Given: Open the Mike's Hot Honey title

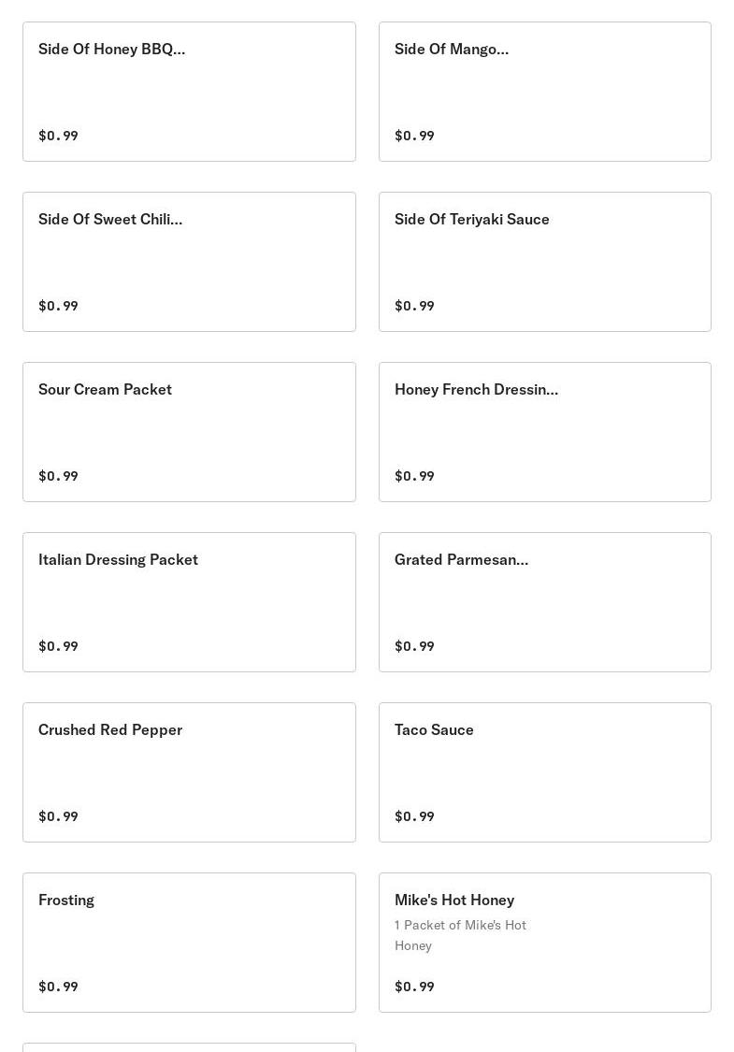Looking at the screenshot, I should tap(454, 900).
